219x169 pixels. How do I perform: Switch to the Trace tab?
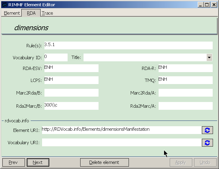click(x=47, y=13)
